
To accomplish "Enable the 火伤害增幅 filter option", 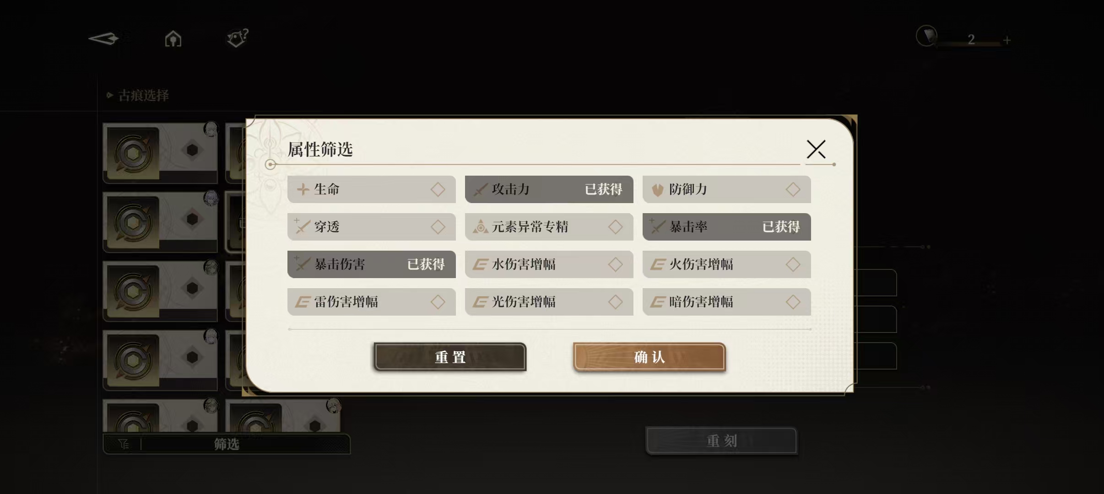I will [726, 264].
